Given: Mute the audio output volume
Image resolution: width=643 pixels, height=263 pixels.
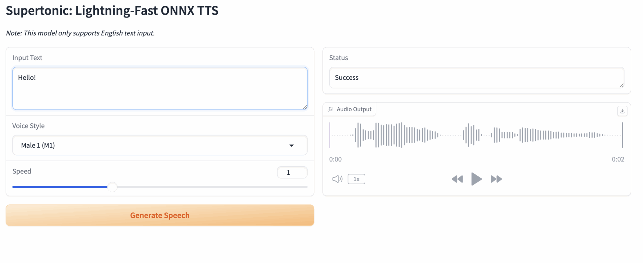Looking at the screenshot, I should pyautogui.click(x=337, y=179).
